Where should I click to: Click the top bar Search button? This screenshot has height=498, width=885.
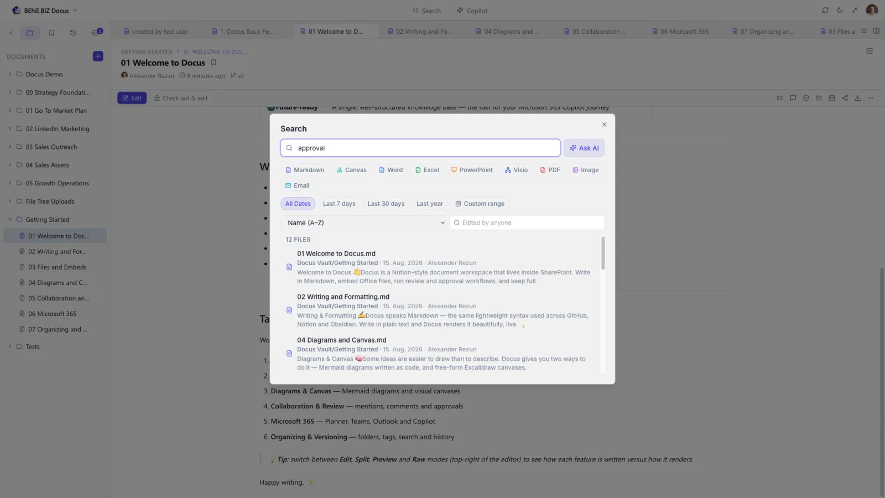click(426, 11)
